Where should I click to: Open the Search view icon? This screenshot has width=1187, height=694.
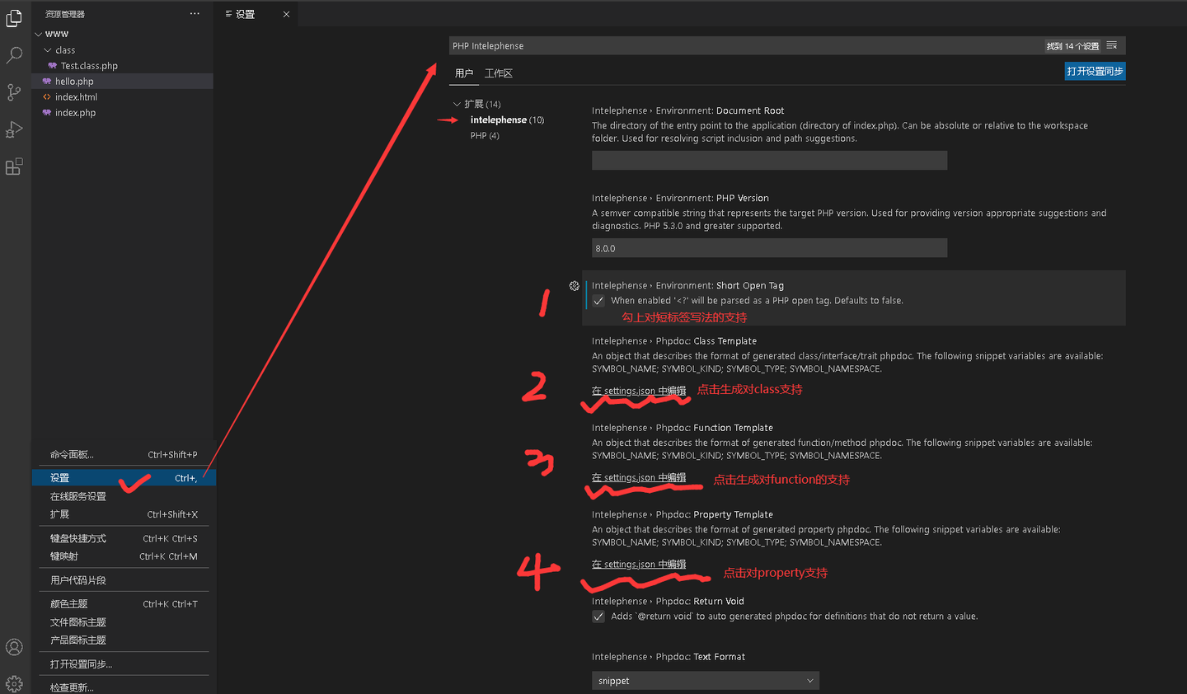click(14, 55)
